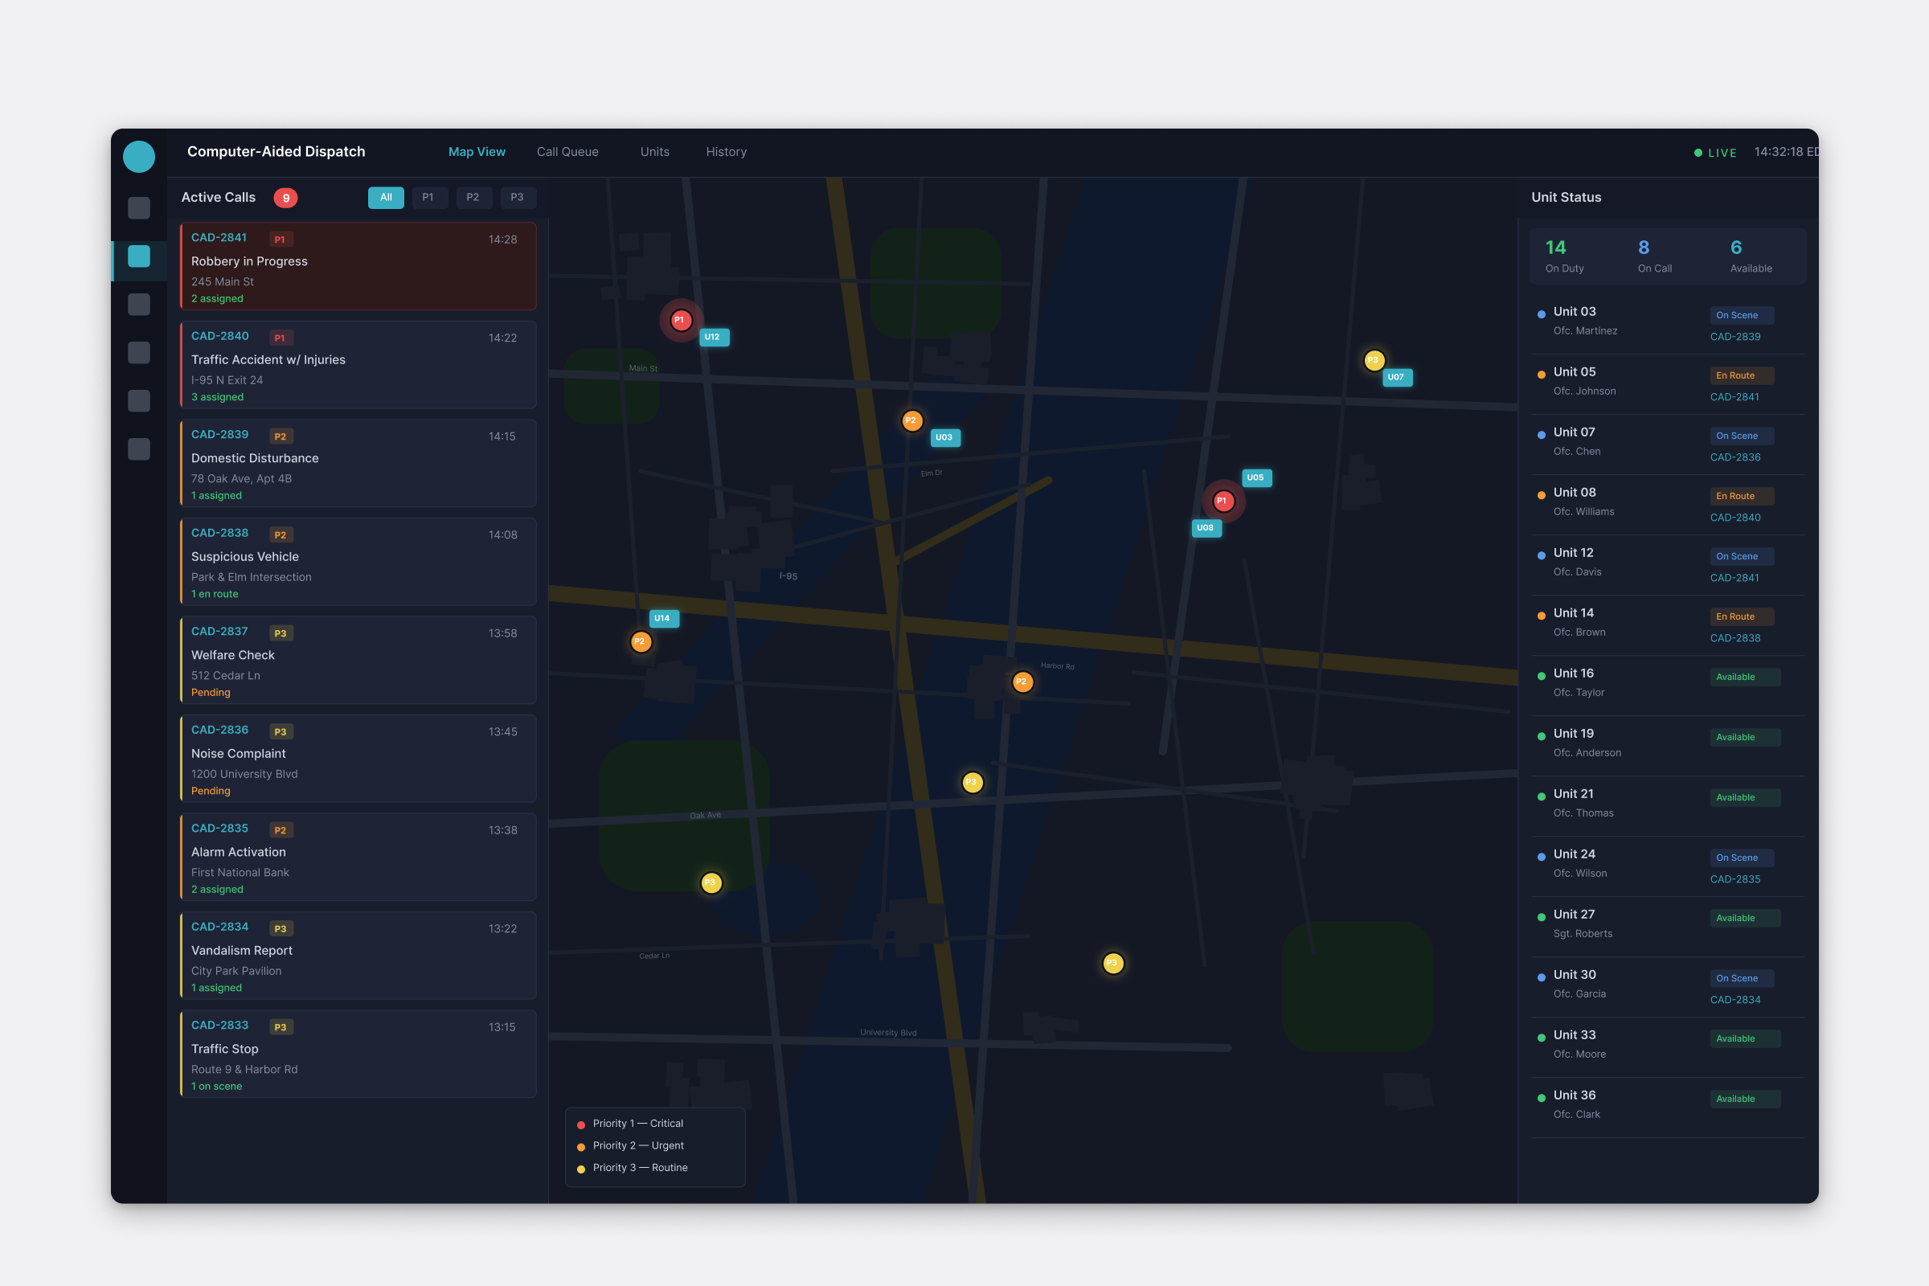Select the U03 unit tag on map
Image resolution: width=1929 pixels, height=1286 pixels.
(x=945, y=437)
